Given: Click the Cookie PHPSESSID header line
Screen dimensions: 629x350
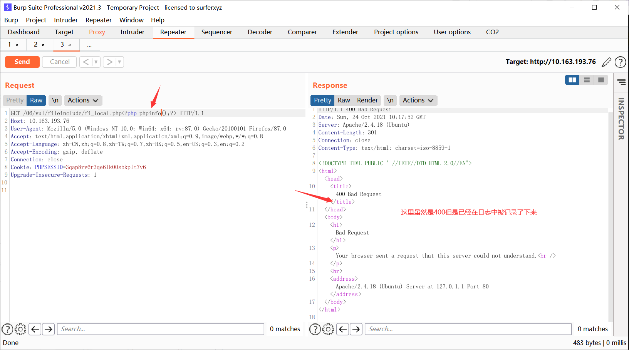Looking at the screenshot, I should (x=78, y=167).
